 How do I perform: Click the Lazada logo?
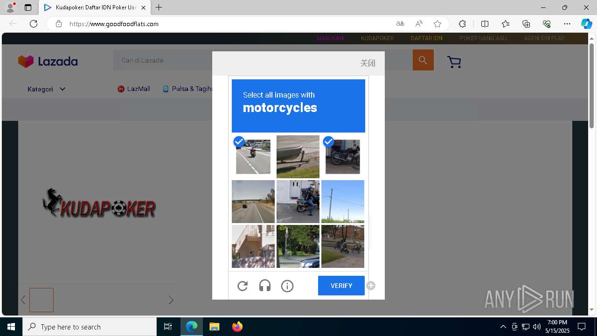coord(48,61)
